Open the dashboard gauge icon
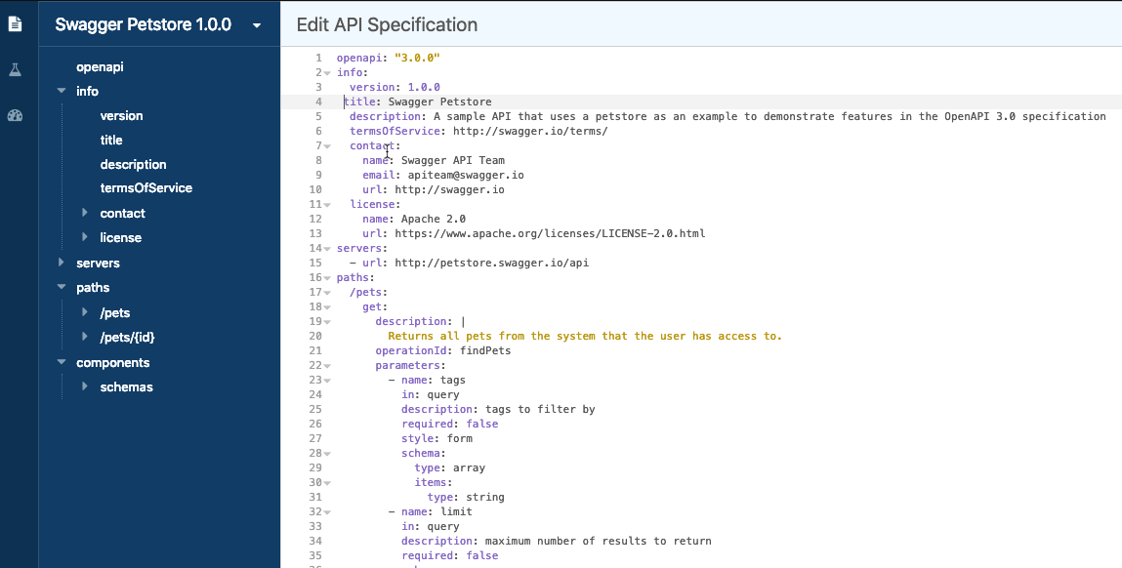Viewport: 1122px width, 568px height. [x=15, y=115]
